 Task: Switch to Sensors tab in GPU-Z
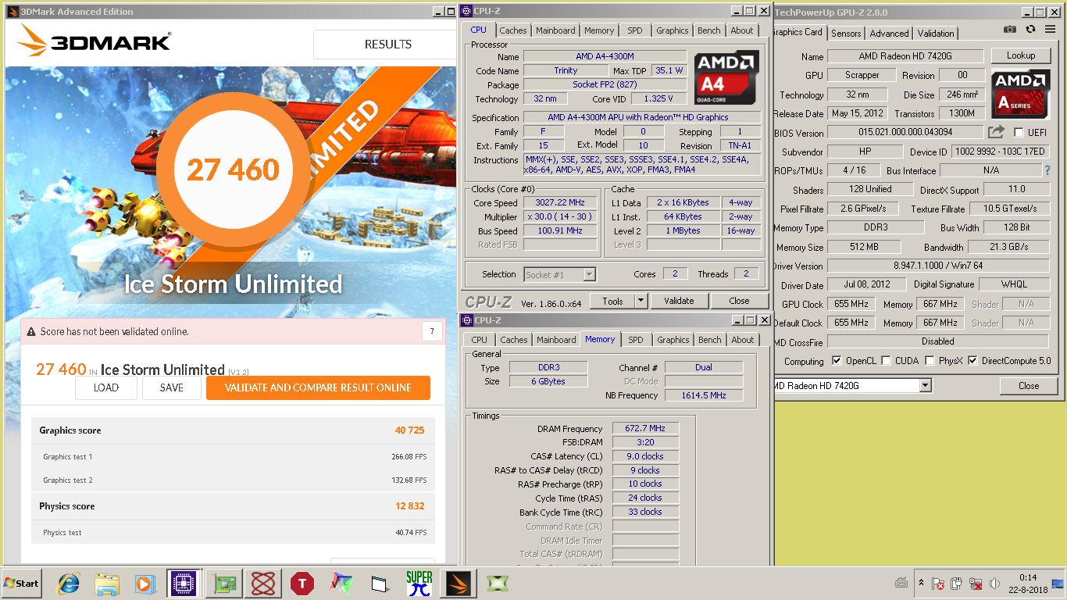click(x=846, y=34)
